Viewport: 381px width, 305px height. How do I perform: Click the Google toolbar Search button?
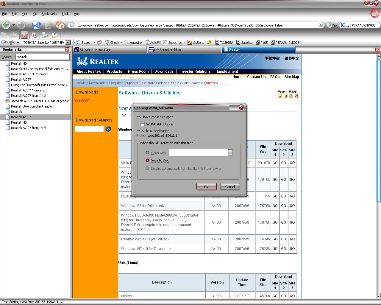coord(84,42)
